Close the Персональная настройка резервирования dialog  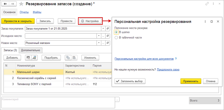218,21
